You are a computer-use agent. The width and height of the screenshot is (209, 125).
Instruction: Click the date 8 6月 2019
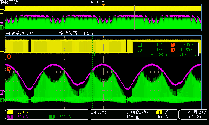pyautogui.click(x=198, y=112)
